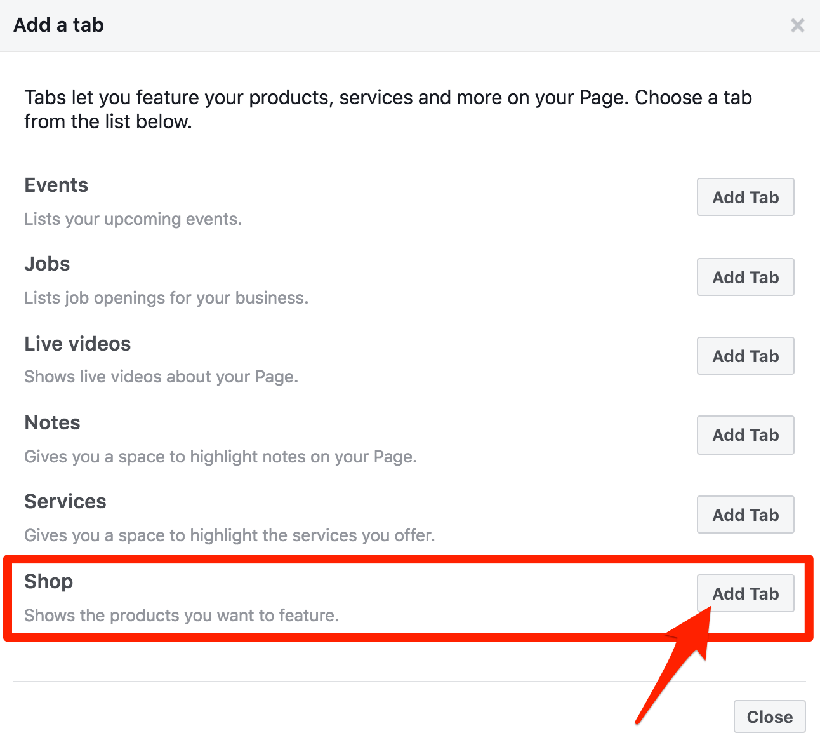Click the Notes heading

[53, 423]
